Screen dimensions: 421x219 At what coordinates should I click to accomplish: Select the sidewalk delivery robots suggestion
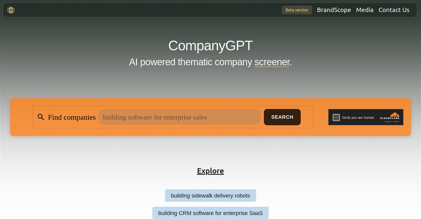[210, 195]
